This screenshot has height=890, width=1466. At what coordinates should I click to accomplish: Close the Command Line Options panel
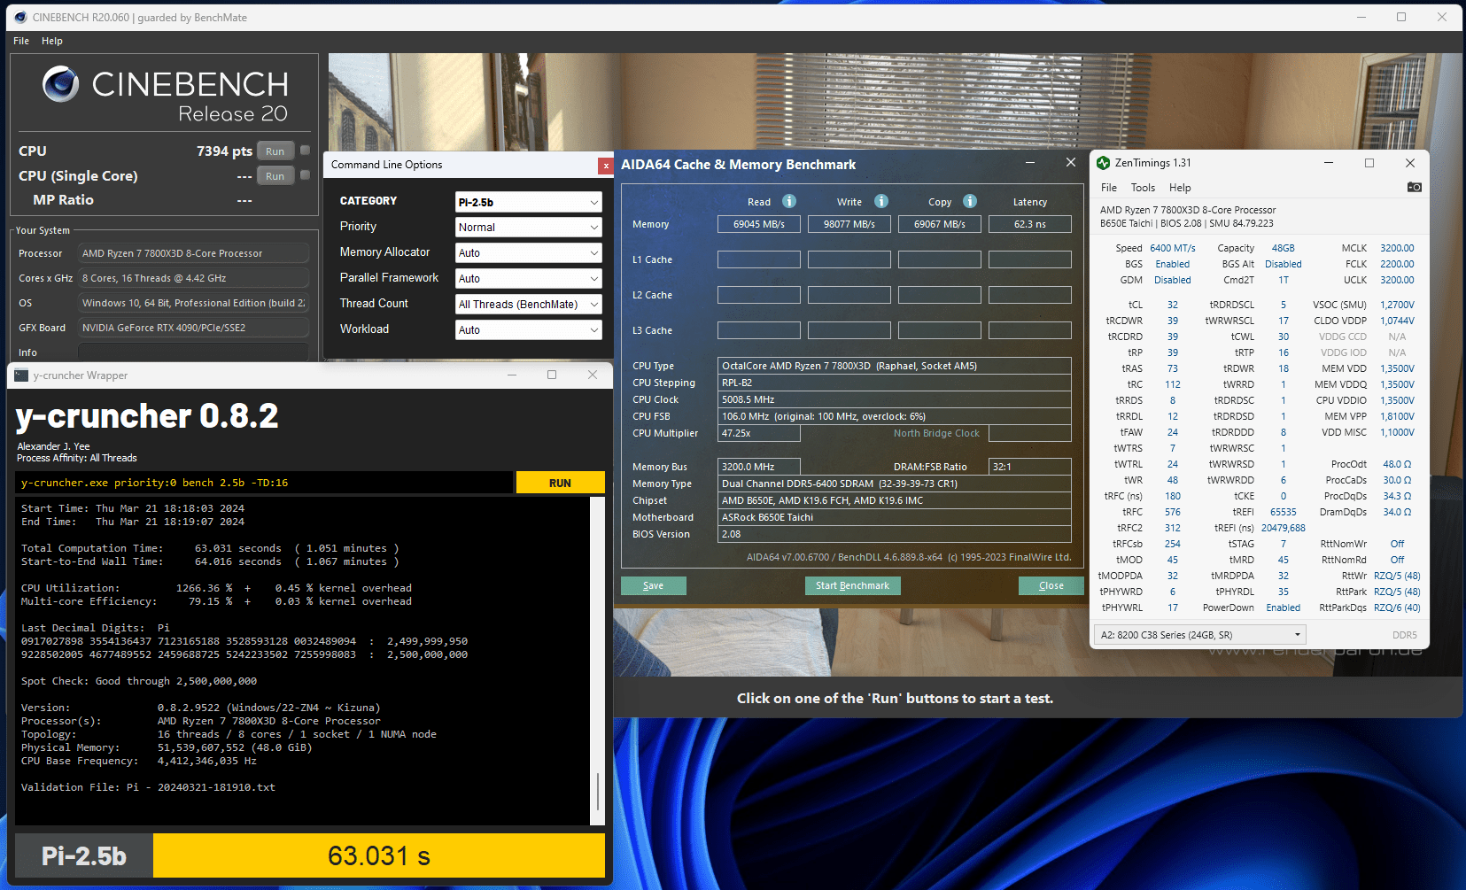point(605,165)
